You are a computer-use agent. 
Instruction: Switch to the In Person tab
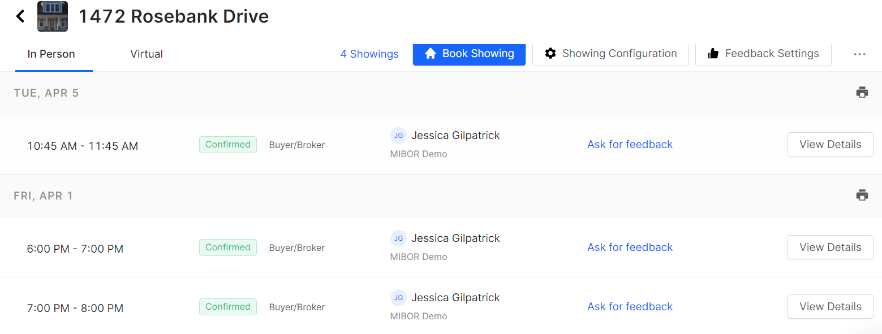51,54
